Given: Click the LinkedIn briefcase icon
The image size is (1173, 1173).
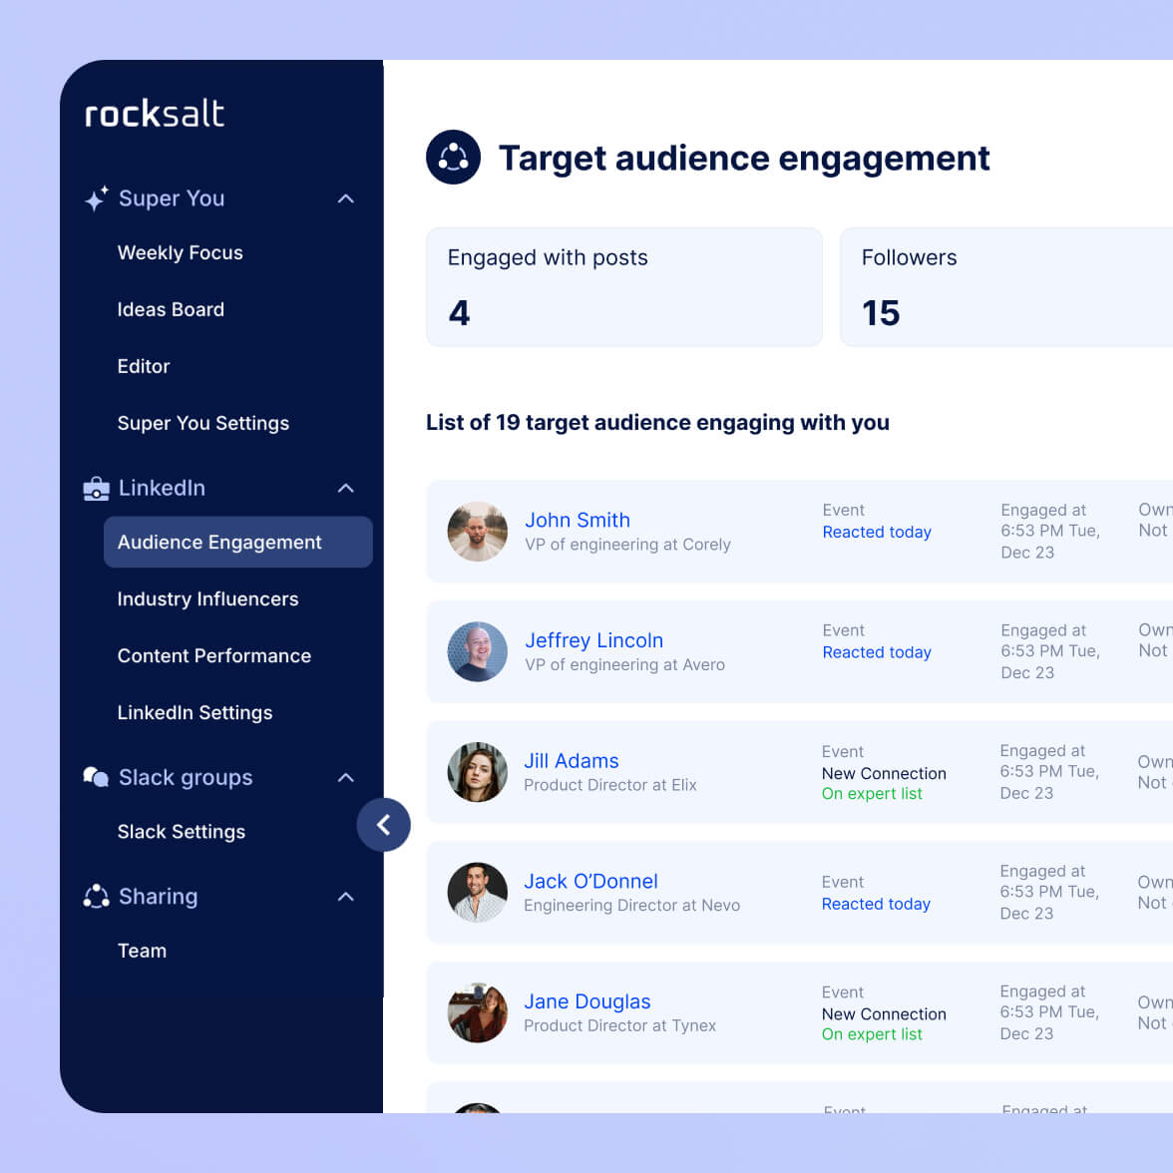Looking at the screenshot, I should 96,489.
